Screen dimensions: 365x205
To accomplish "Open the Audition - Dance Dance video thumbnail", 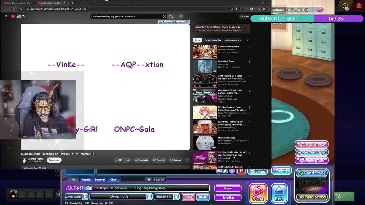I will coord(205,52).
